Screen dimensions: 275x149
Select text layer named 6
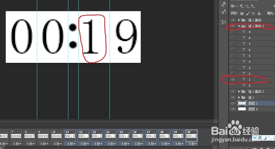[252, 50]
